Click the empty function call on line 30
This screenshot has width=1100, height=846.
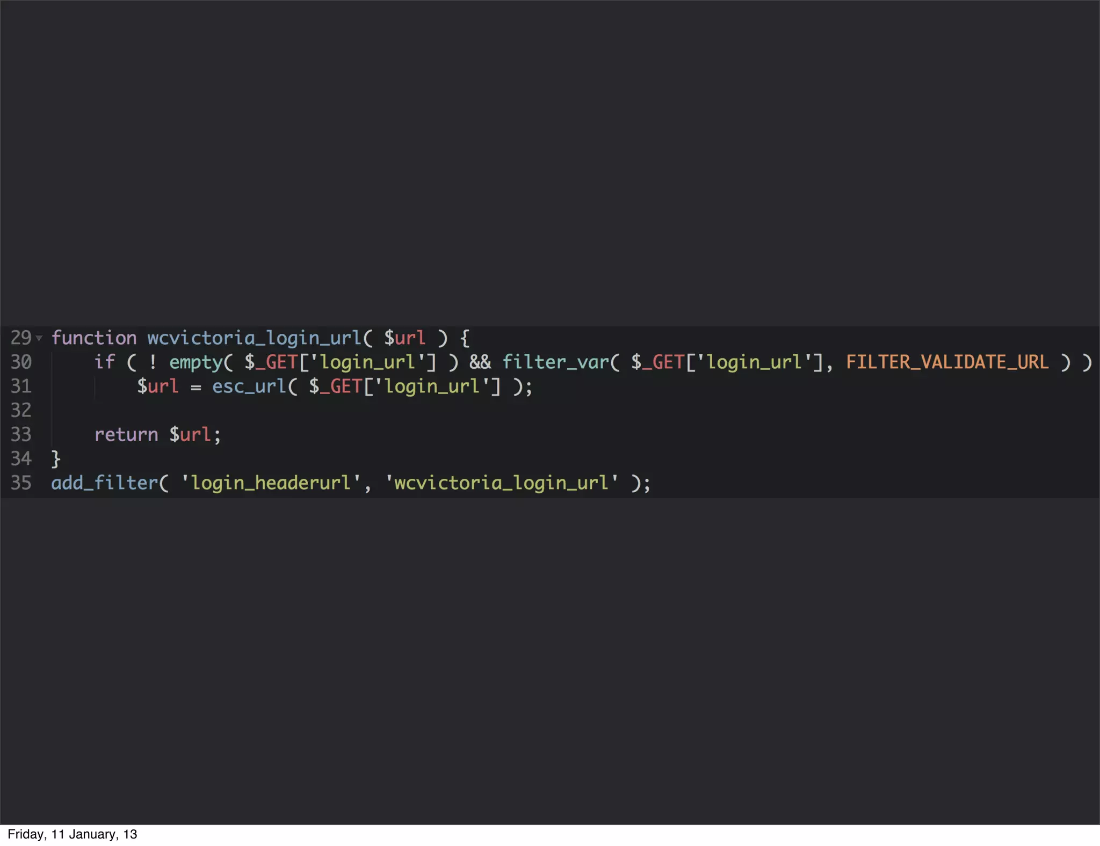[196, 362]
